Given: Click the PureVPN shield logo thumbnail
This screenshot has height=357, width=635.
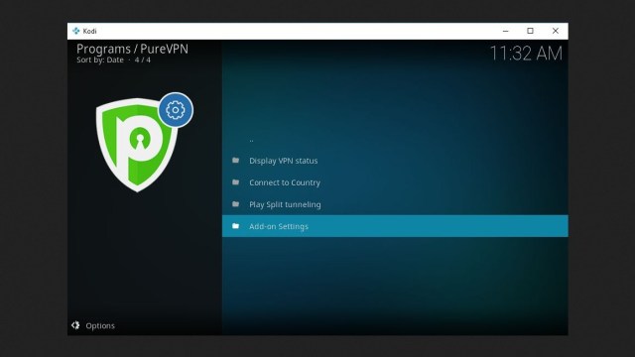Looking at the screenshot, I should (x=137, y=145).
